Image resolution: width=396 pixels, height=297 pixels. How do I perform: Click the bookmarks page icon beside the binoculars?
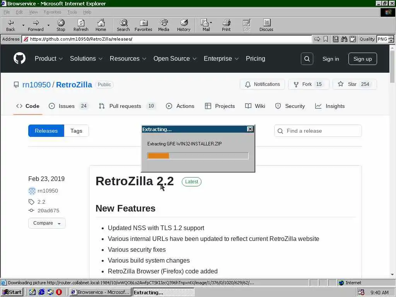point(335,39)
